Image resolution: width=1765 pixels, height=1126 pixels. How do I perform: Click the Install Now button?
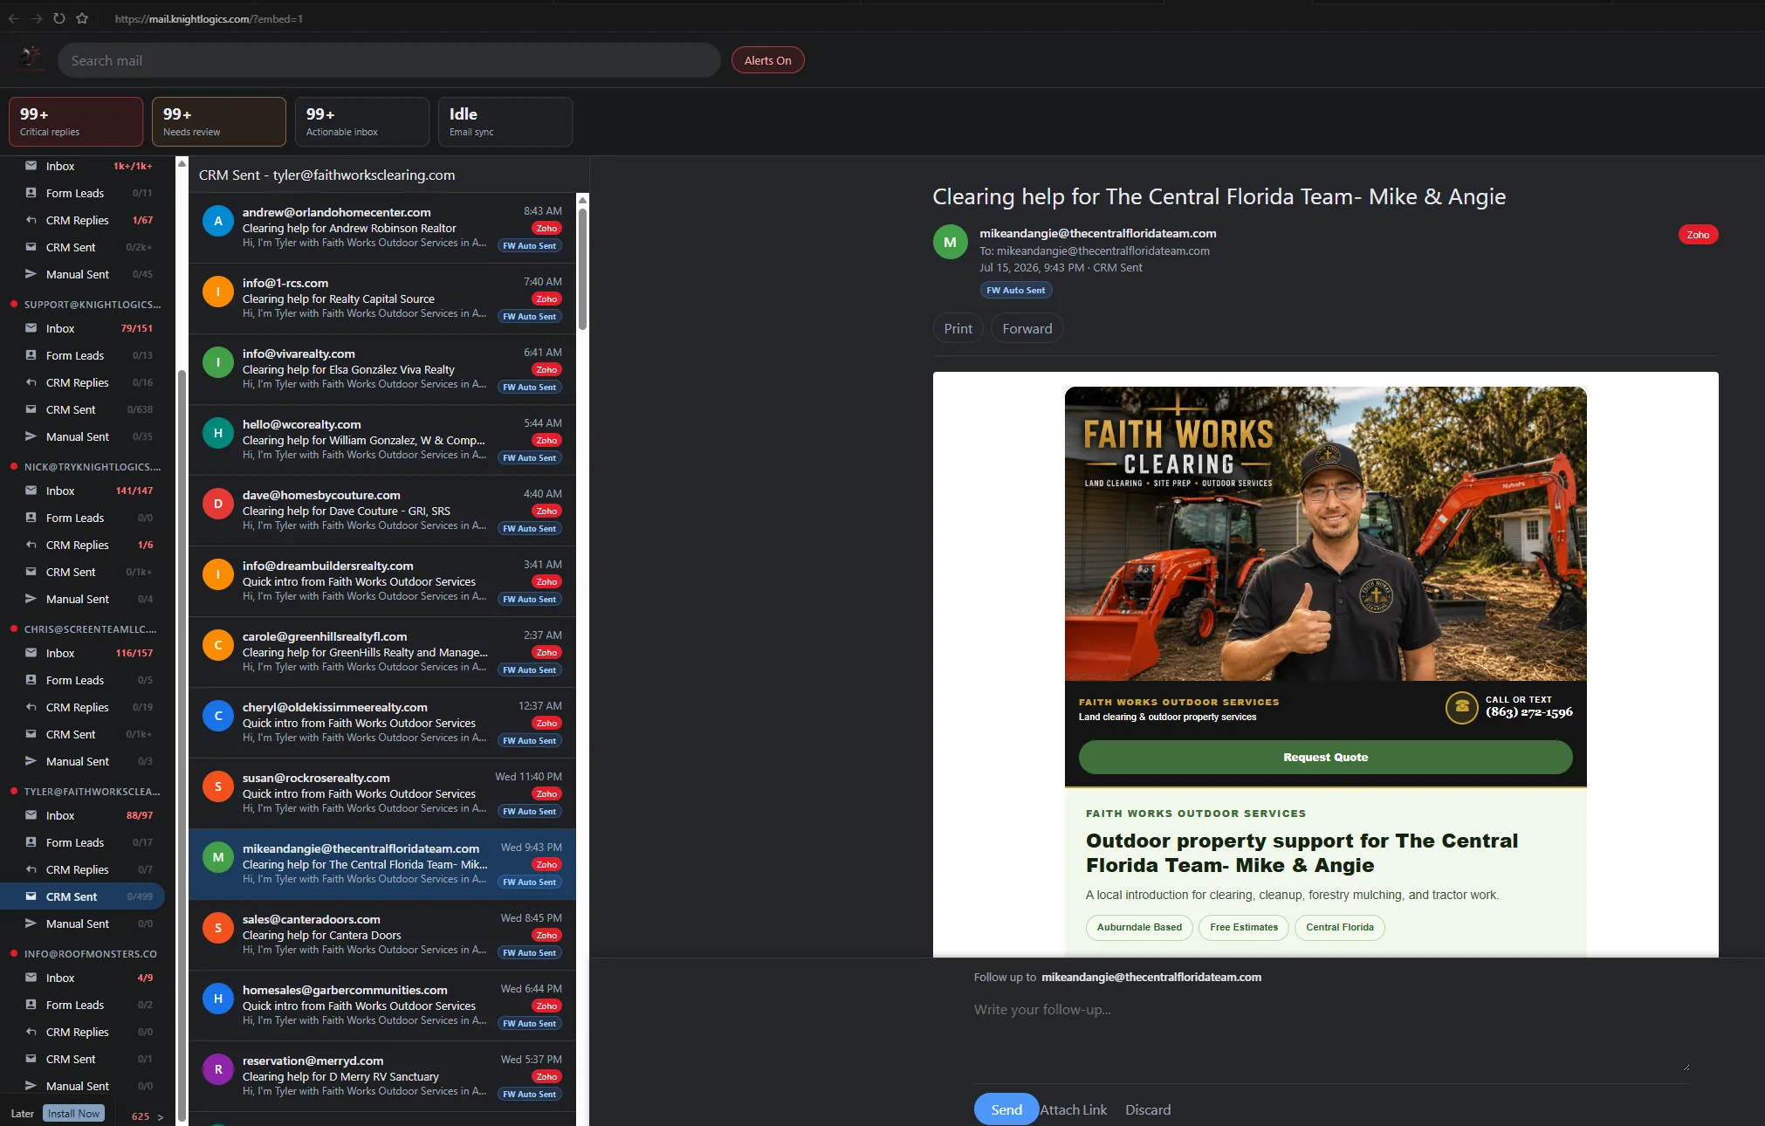point(73,1114)
